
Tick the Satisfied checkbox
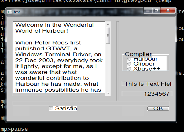click(x=51, y=108)
